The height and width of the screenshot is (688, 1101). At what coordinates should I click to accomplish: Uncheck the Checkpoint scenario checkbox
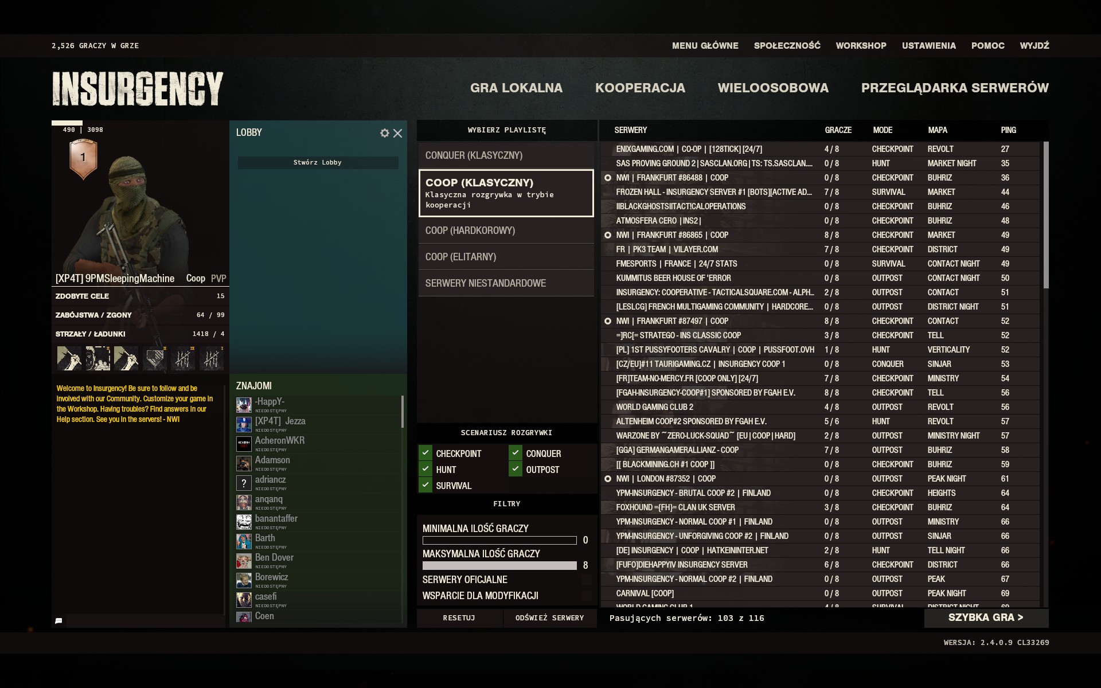(x=425, y=453)
